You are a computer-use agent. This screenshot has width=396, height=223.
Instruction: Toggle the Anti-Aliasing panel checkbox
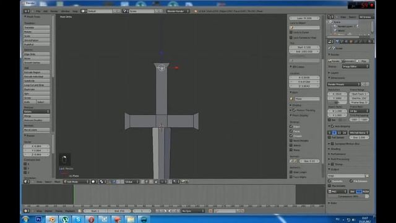pyautogui.click(x=332, y=126)
